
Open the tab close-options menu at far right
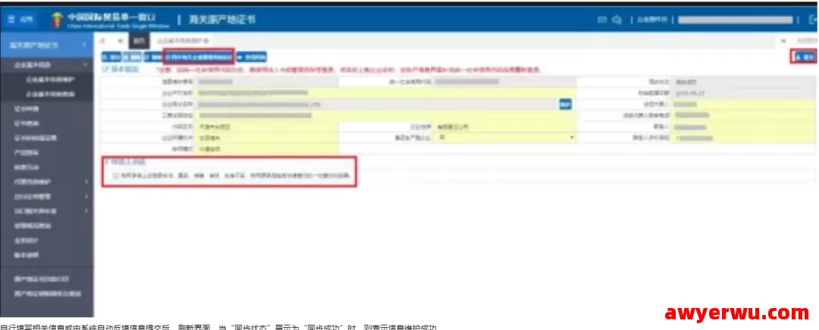pyautogui.click(x=806, y=40)
